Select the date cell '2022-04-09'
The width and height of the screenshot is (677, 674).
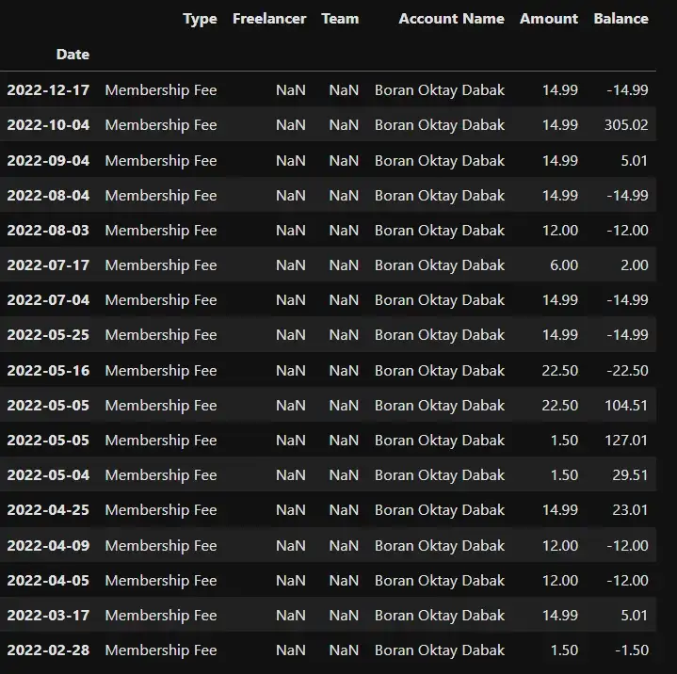48,545
